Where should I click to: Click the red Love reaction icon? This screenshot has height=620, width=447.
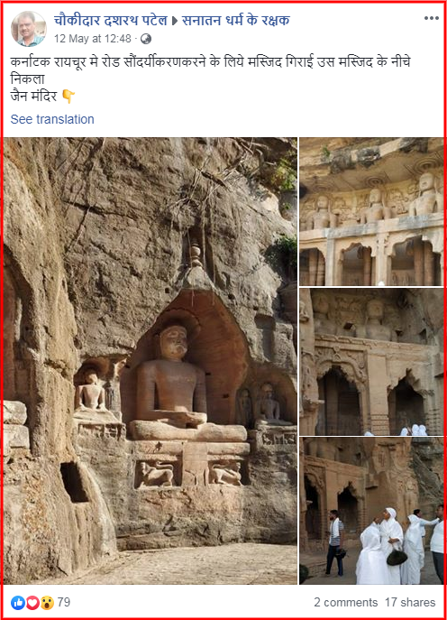(32, 603)
